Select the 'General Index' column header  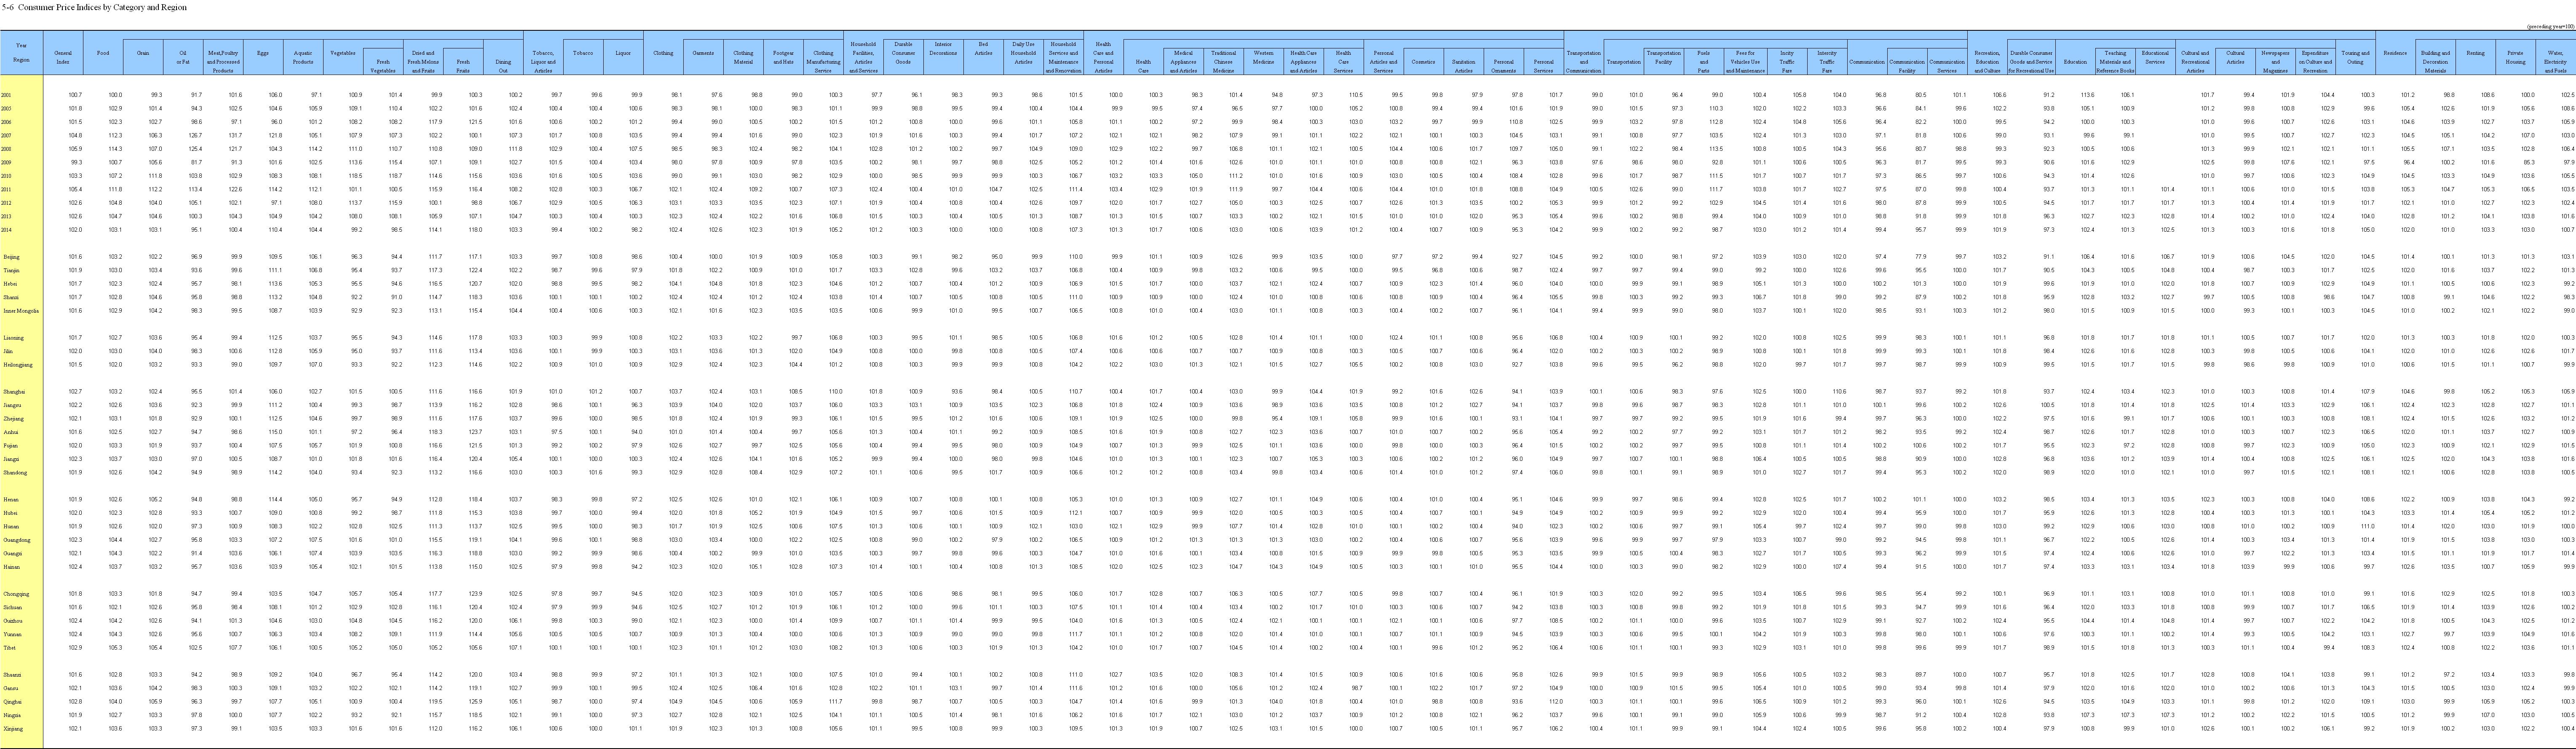(x=63, y=58)
